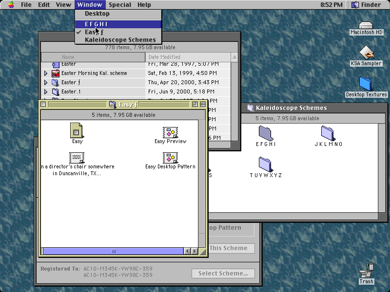Select the director's chair text file icon
The image size is (390, 292).
(x=77, y=158)
